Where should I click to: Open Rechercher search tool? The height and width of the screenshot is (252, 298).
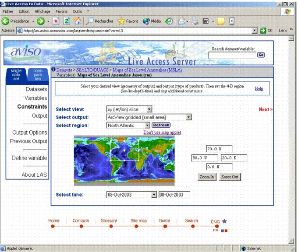click(99, 21)
